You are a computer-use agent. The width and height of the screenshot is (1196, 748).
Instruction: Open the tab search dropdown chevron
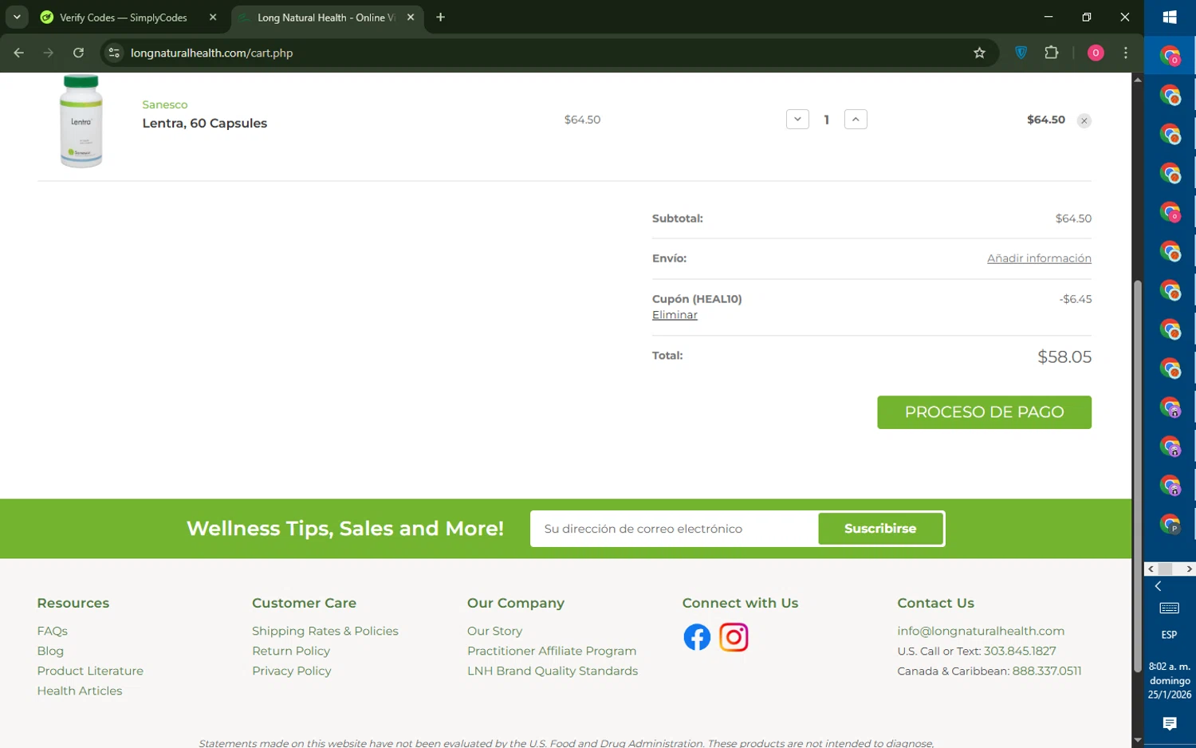(x=17, y=17)
